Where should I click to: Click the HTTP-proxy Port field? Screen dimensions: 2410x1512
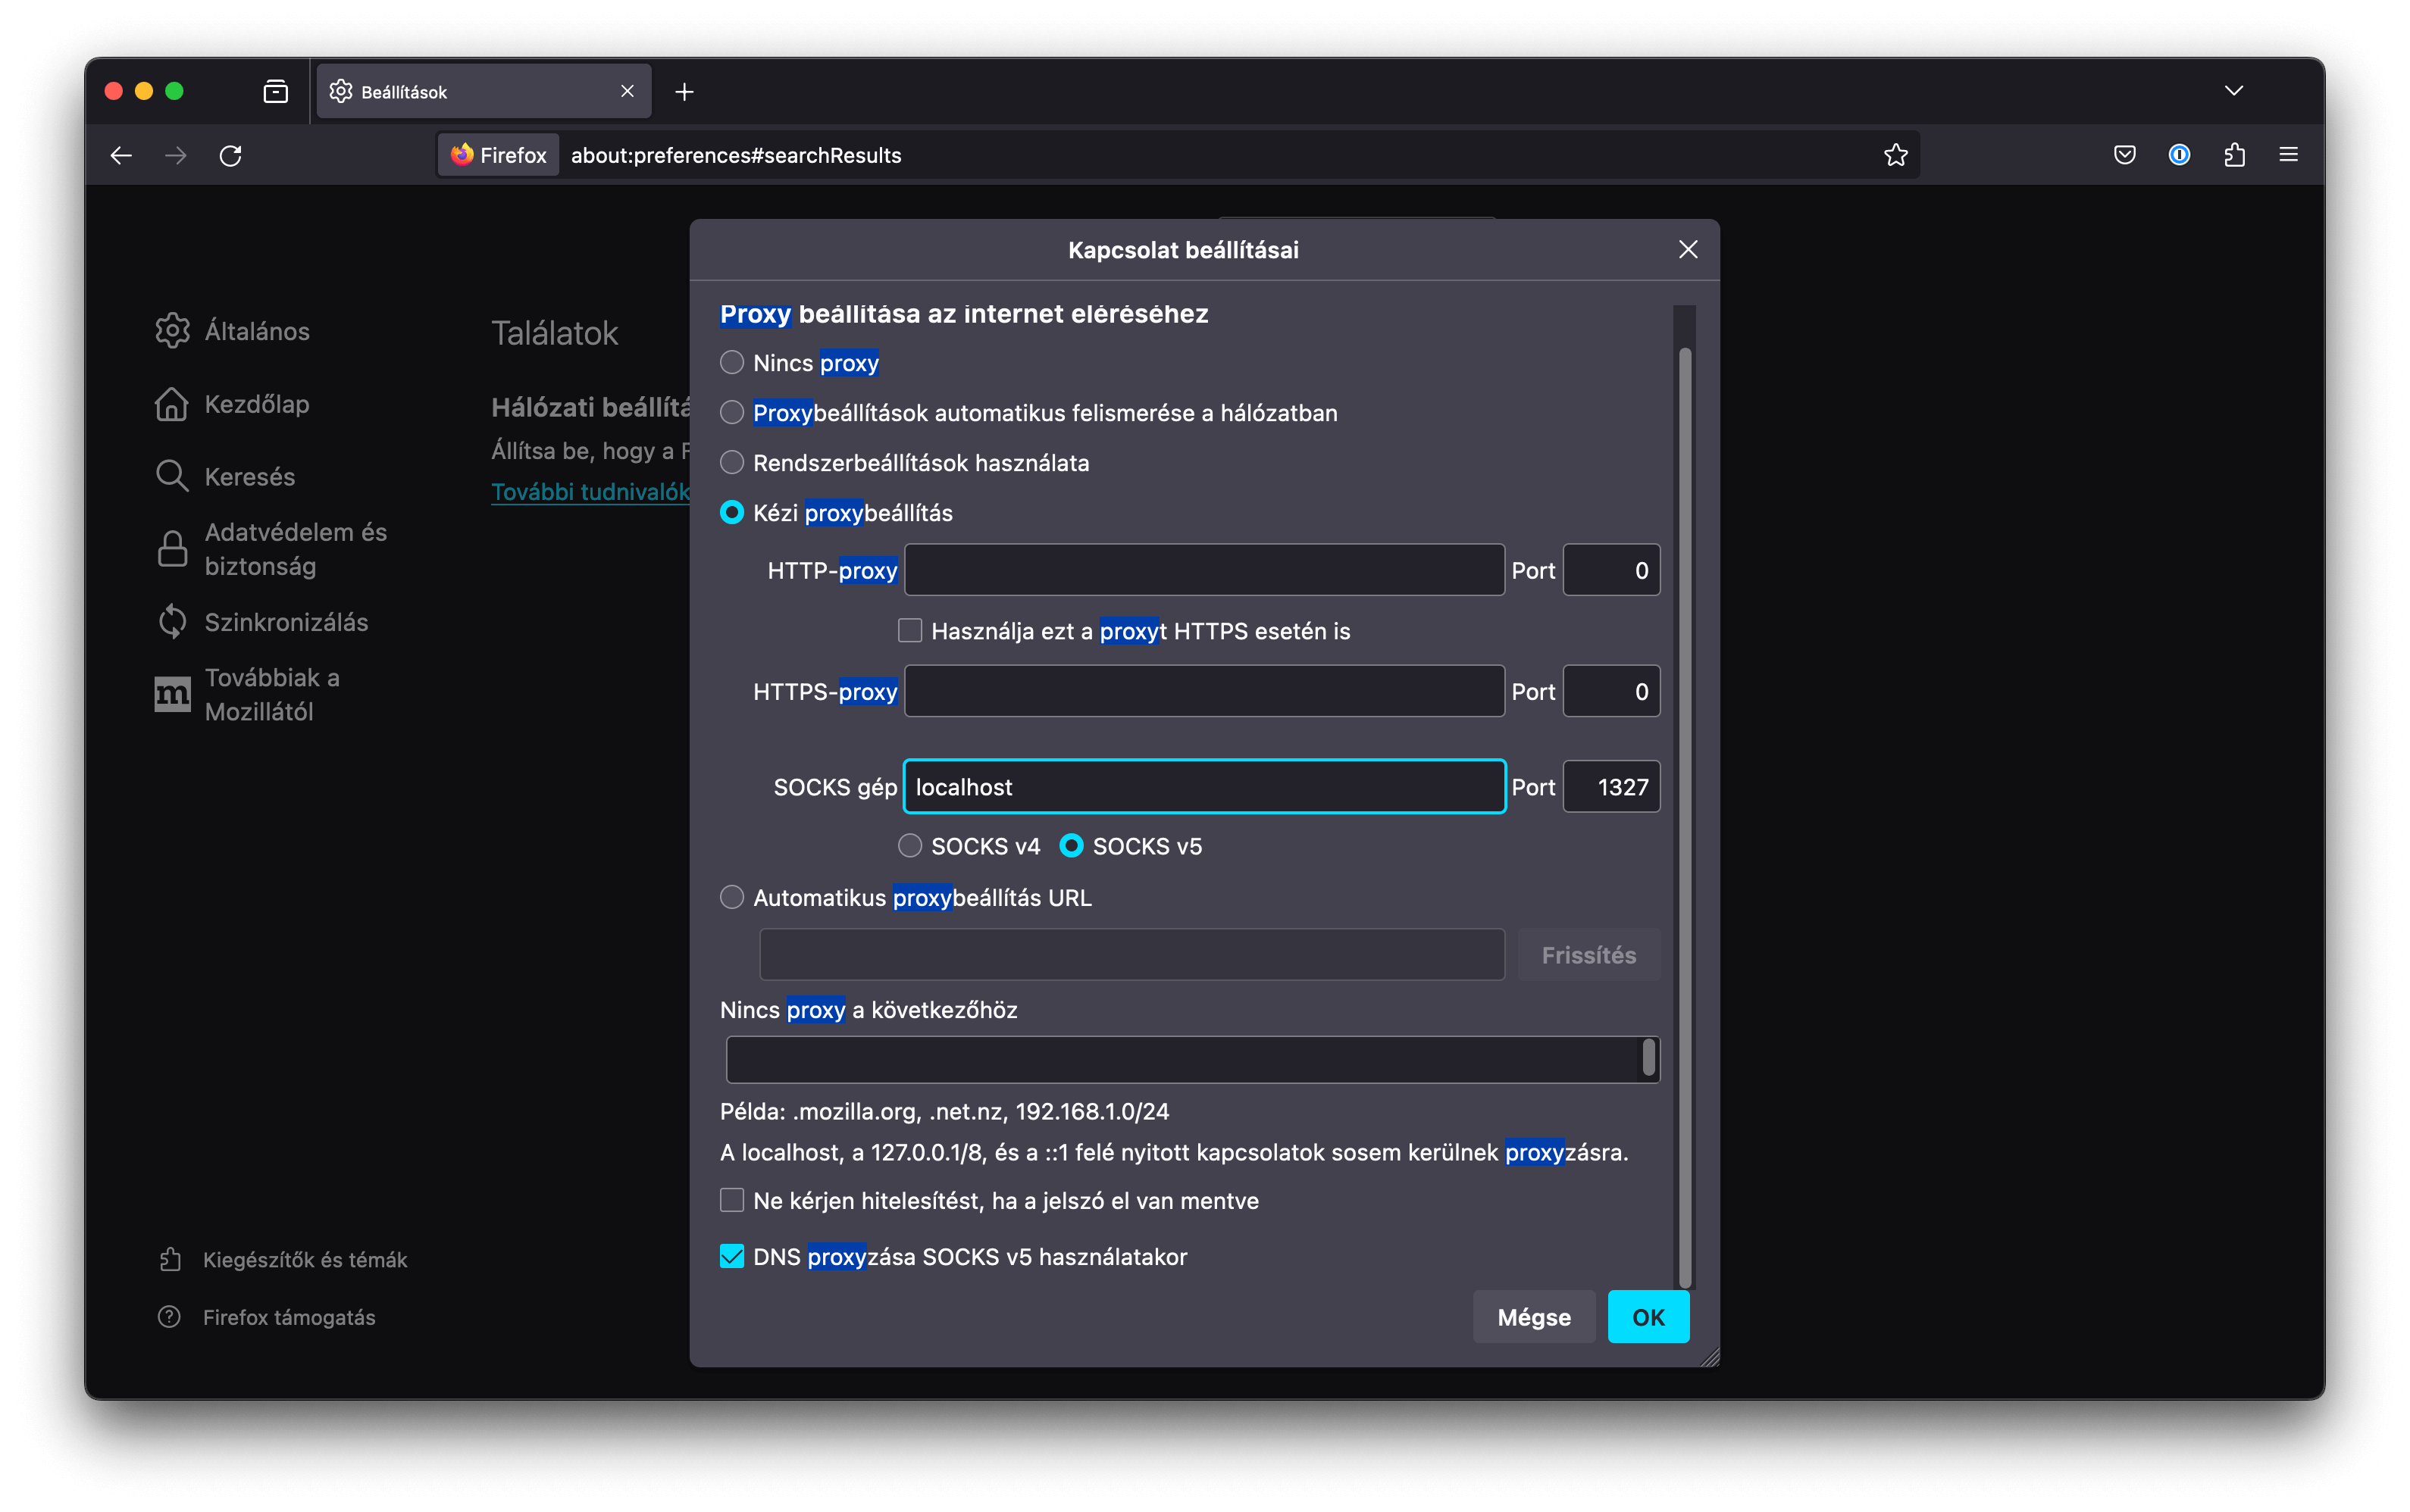click(1612, 571)
